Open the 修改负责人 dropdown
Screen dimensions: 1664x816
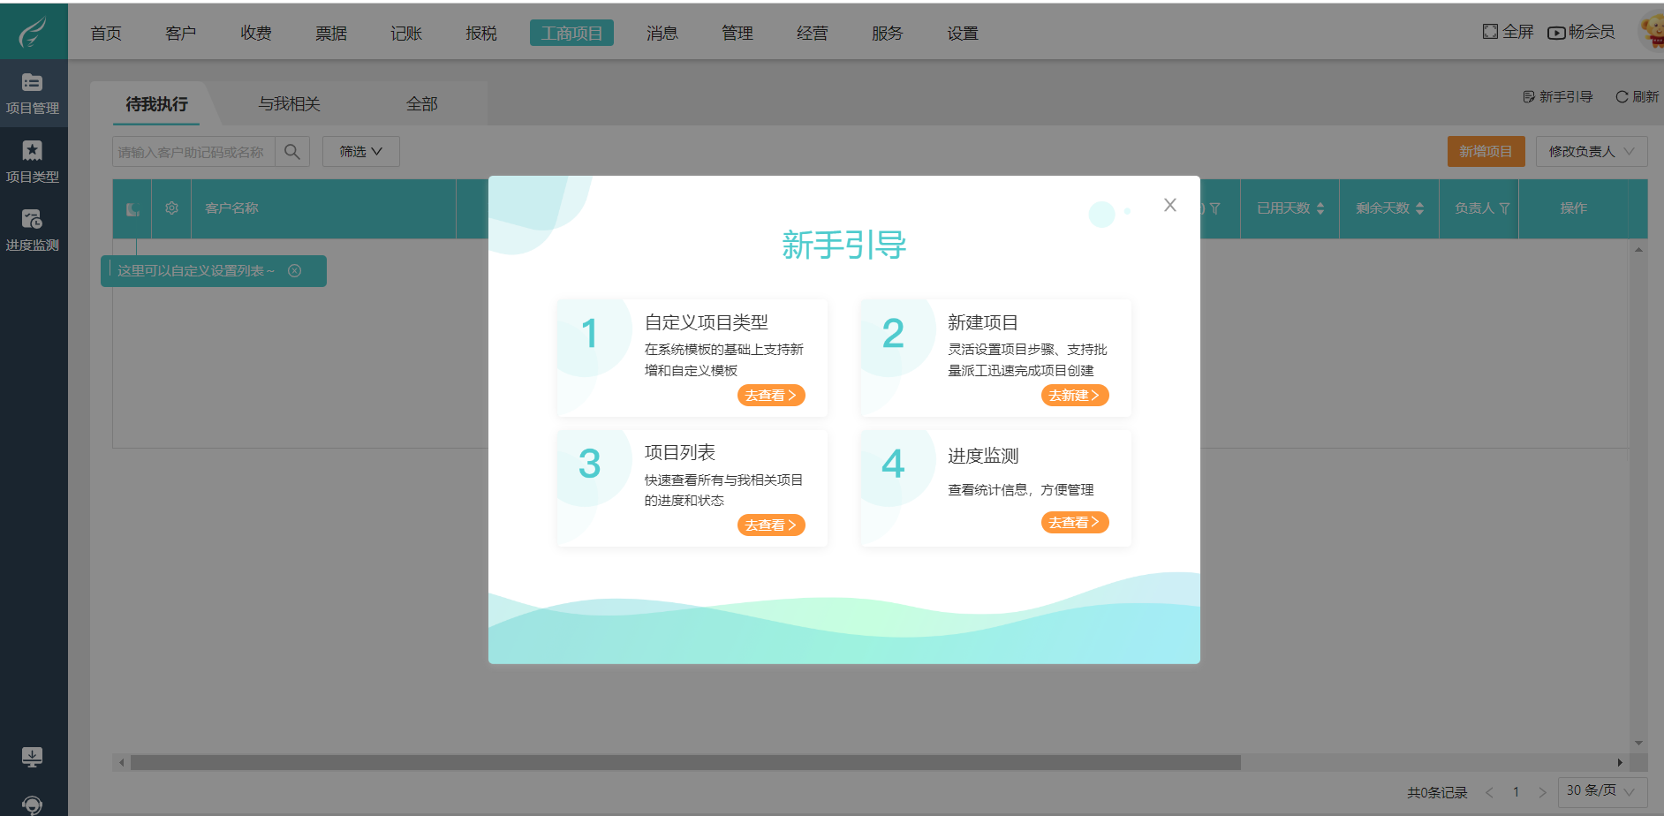[x=1591, y=151]
